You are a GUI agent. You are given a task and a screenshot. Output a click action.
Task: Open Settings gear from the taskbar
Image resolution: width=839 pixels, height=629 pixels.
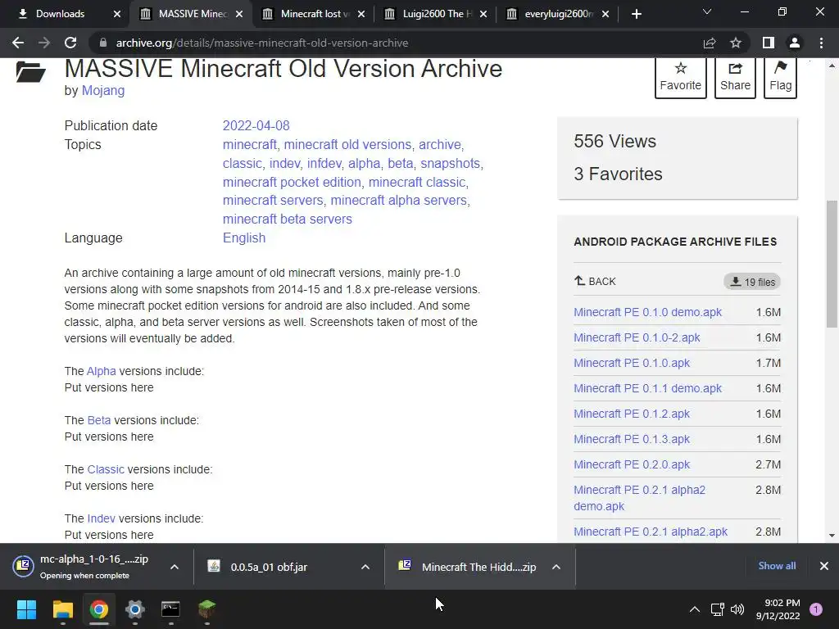(135, 609)
